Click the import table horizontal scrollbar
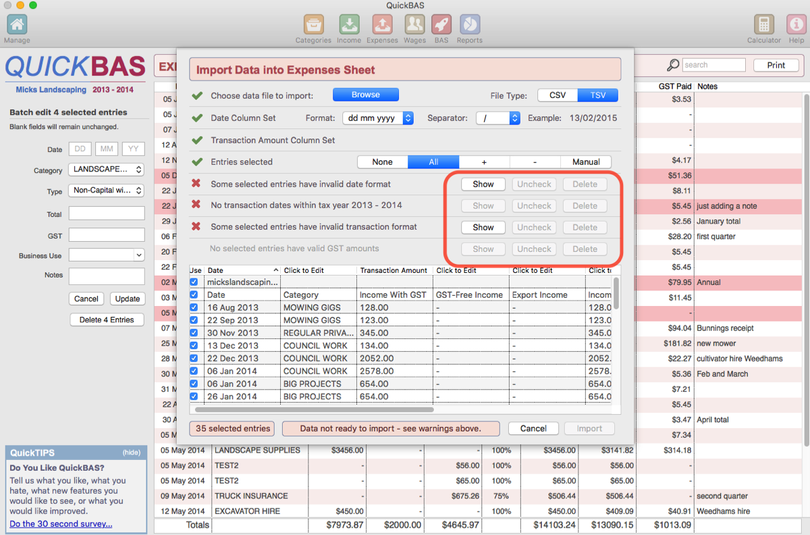This screenshot has width=810, height=535. pos(314,409)
